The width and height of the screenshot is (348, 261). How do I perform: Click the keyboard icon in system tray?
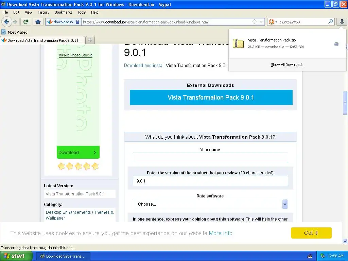[310, 256]
